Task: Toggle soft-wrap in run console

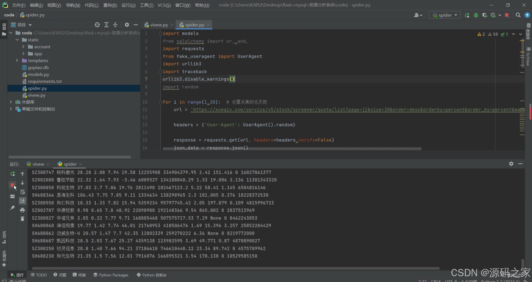Action: 22,192
